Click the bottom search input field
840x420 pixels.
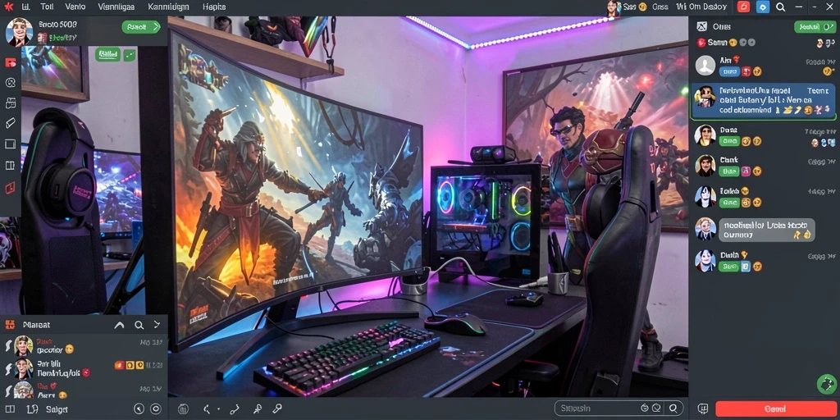pos(619,409)
